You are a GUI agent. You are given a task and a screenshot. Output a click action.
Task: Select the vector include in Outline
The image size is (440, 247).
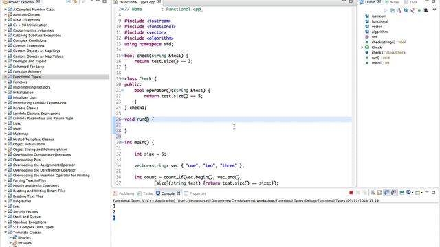click(x=377, y=27)
